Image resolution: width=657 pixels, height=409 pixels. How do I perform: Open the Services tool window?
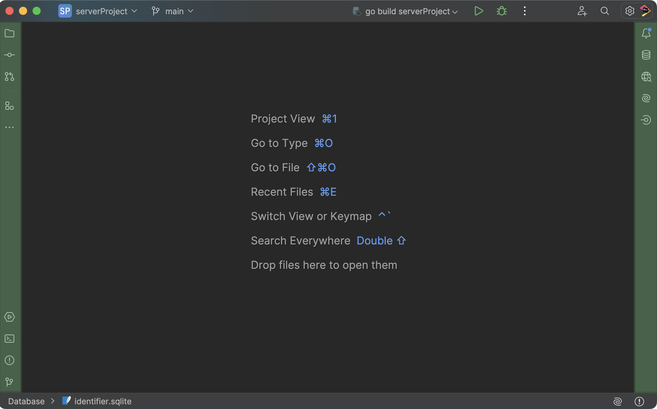pyautogui.click(x=9, y=317)
